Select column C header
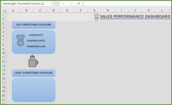 [40, 10]
